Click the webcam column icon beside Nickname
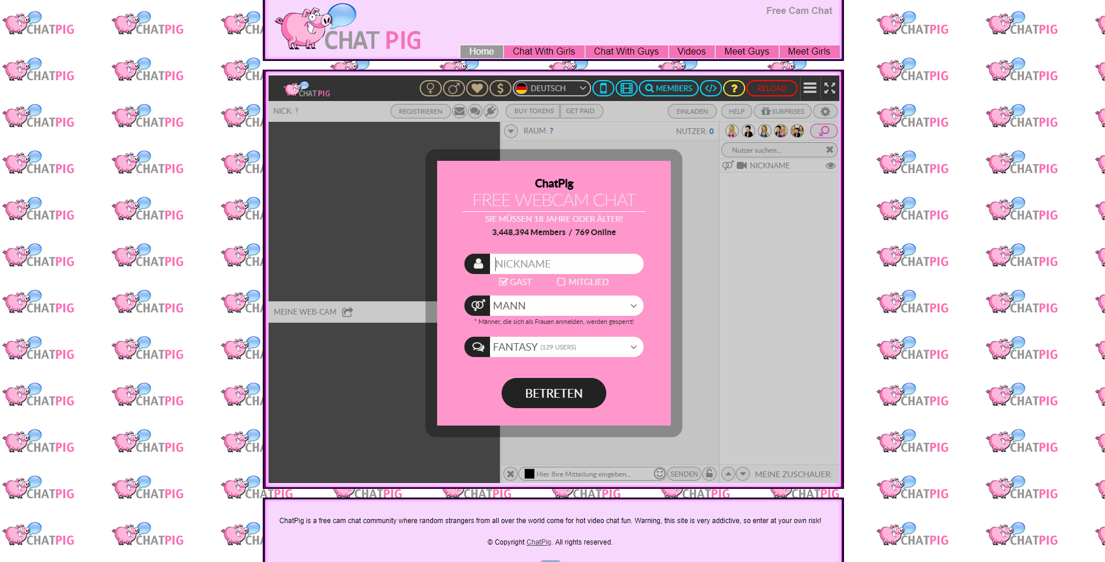This screenshot has height=562, width=1105. coord(742,165)
